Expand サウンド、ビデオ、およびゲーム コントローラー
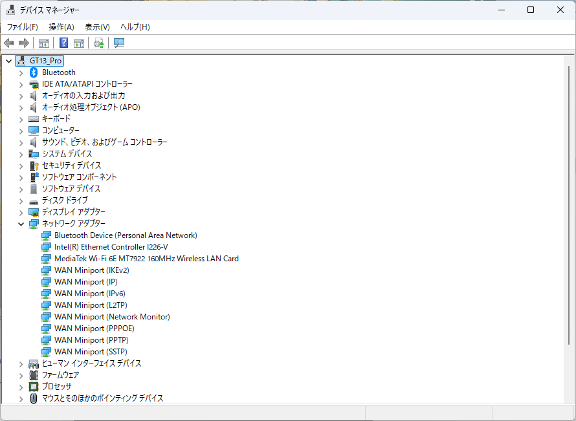 (21, 142)
